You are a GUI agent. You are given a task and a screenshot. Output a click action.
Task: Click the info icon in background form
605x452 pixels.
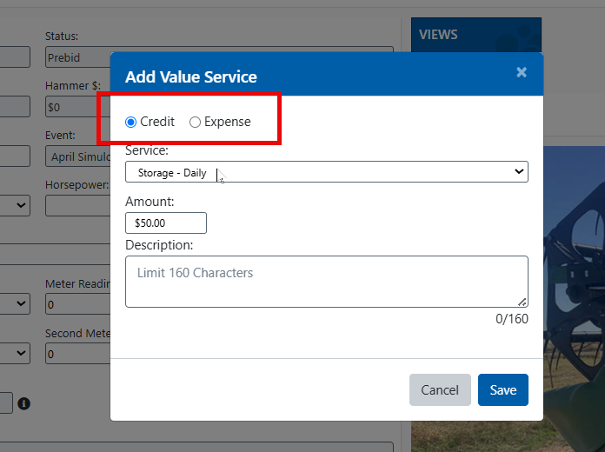click(x=24, y=403)
